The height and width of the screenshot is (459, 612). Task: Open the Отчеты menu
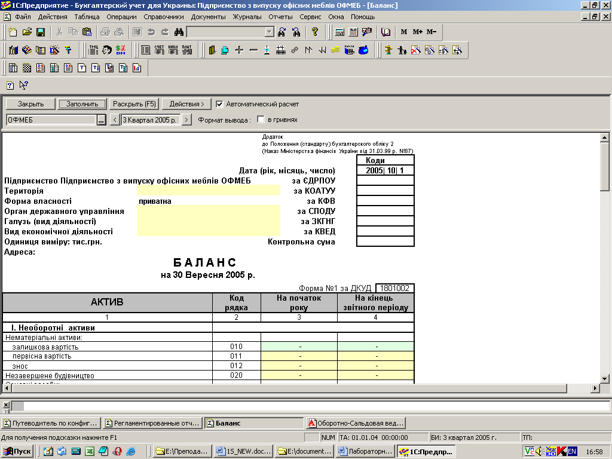pyautogui.click(x=280, y=17)
